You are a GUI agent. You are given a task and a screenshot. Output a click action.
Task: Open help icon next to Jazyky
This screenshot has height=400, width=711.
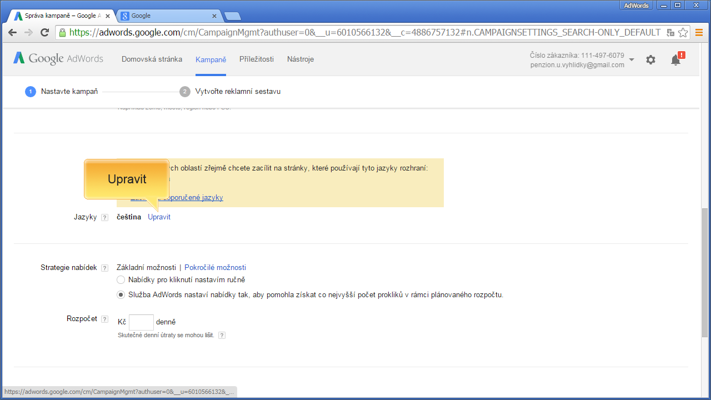[x=104, y=217]
